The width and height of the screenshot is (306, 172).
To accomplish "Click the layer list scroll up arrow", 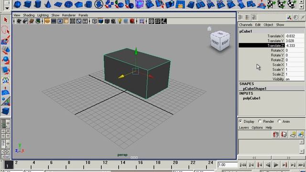I will coord(302,142).
